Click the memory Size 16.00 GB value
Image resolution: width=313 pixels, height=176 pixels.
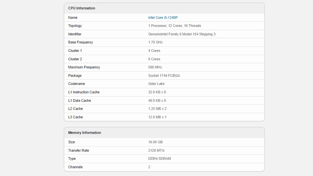pyautogui.click(x=155, y=142)
